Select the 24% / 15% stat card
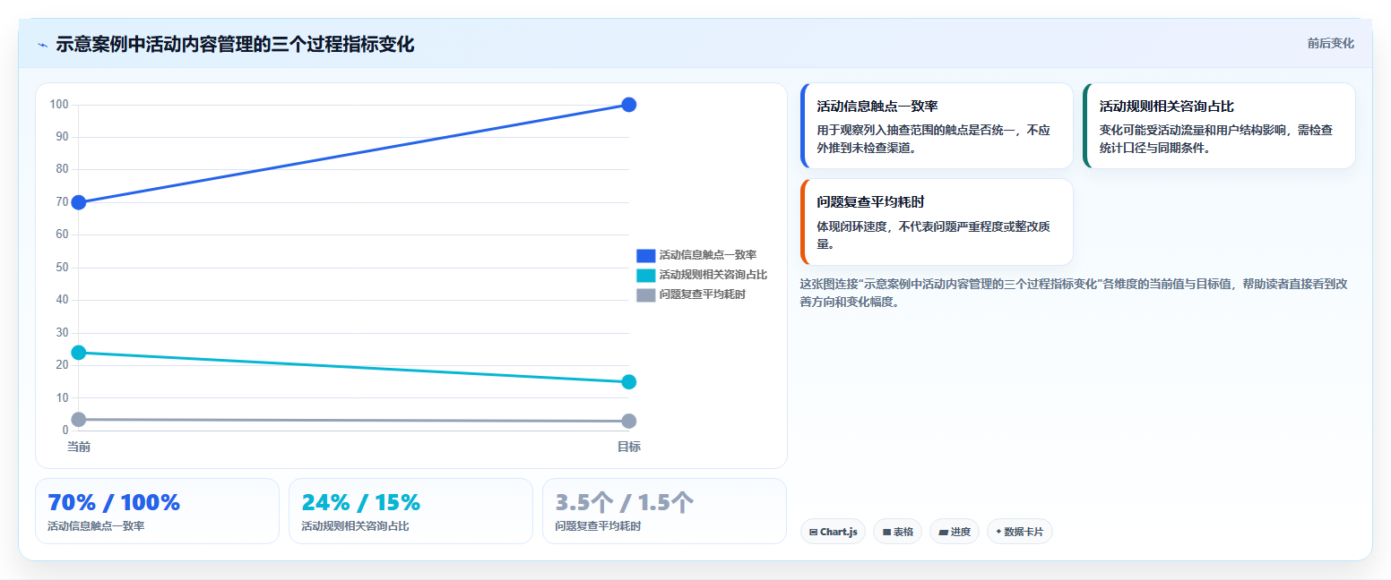This screenshot has width=1391, height=580. click(411, 511)
